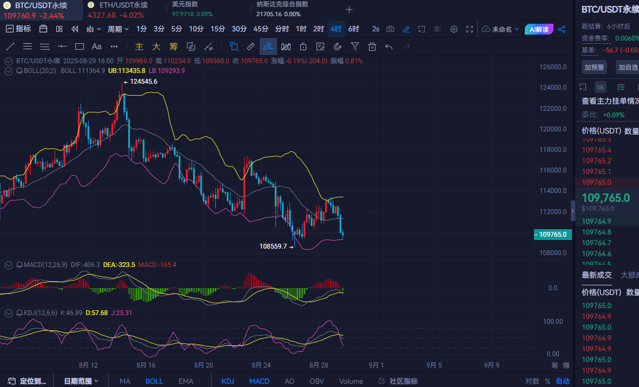Open the 未命名 layout dropdown
Viewport: 639px width, 387px height.
(x=500, y=29)
